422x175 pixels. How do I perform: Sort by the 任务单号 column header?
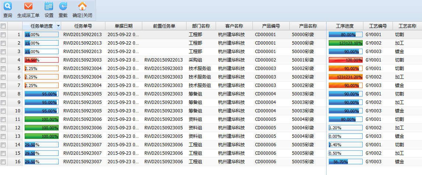click(83, 26)
